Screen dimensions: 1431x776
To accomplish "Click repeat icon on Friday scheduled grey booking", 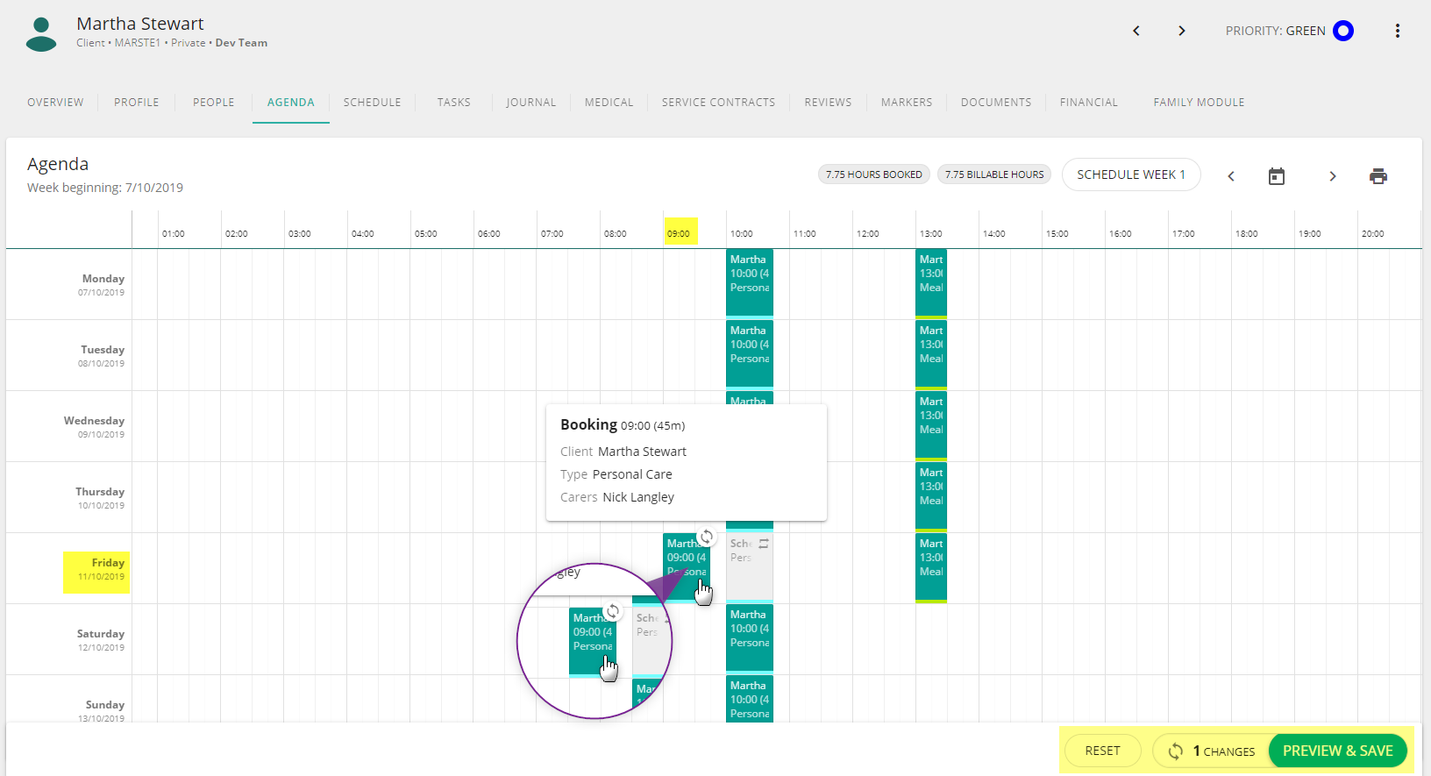I will tap(764, 544).
